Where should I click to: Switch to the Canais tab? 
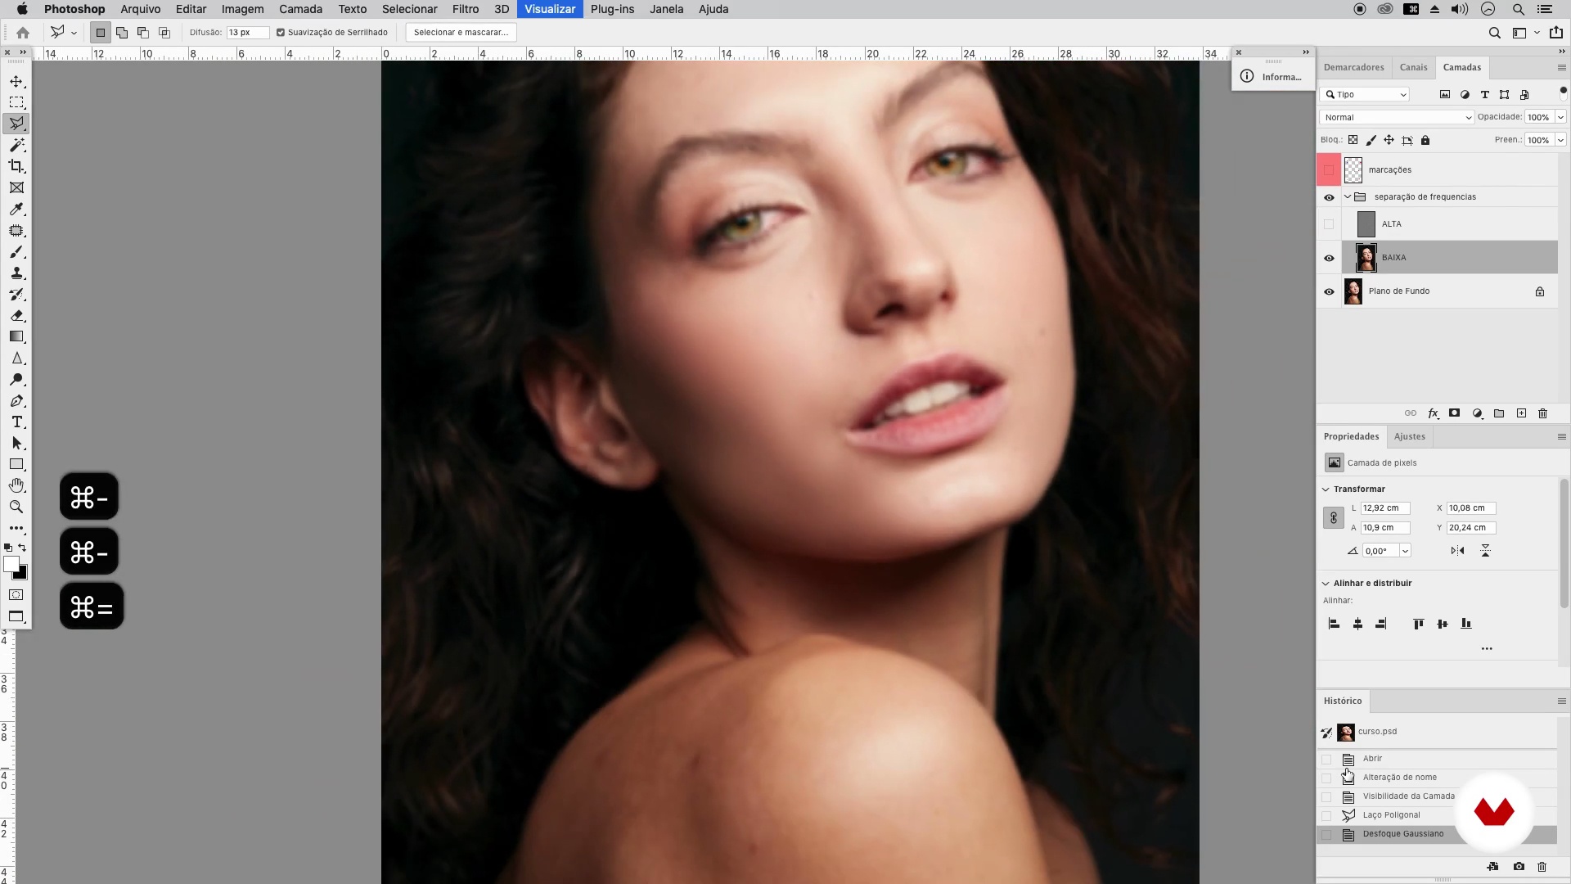click(1413, 67)
